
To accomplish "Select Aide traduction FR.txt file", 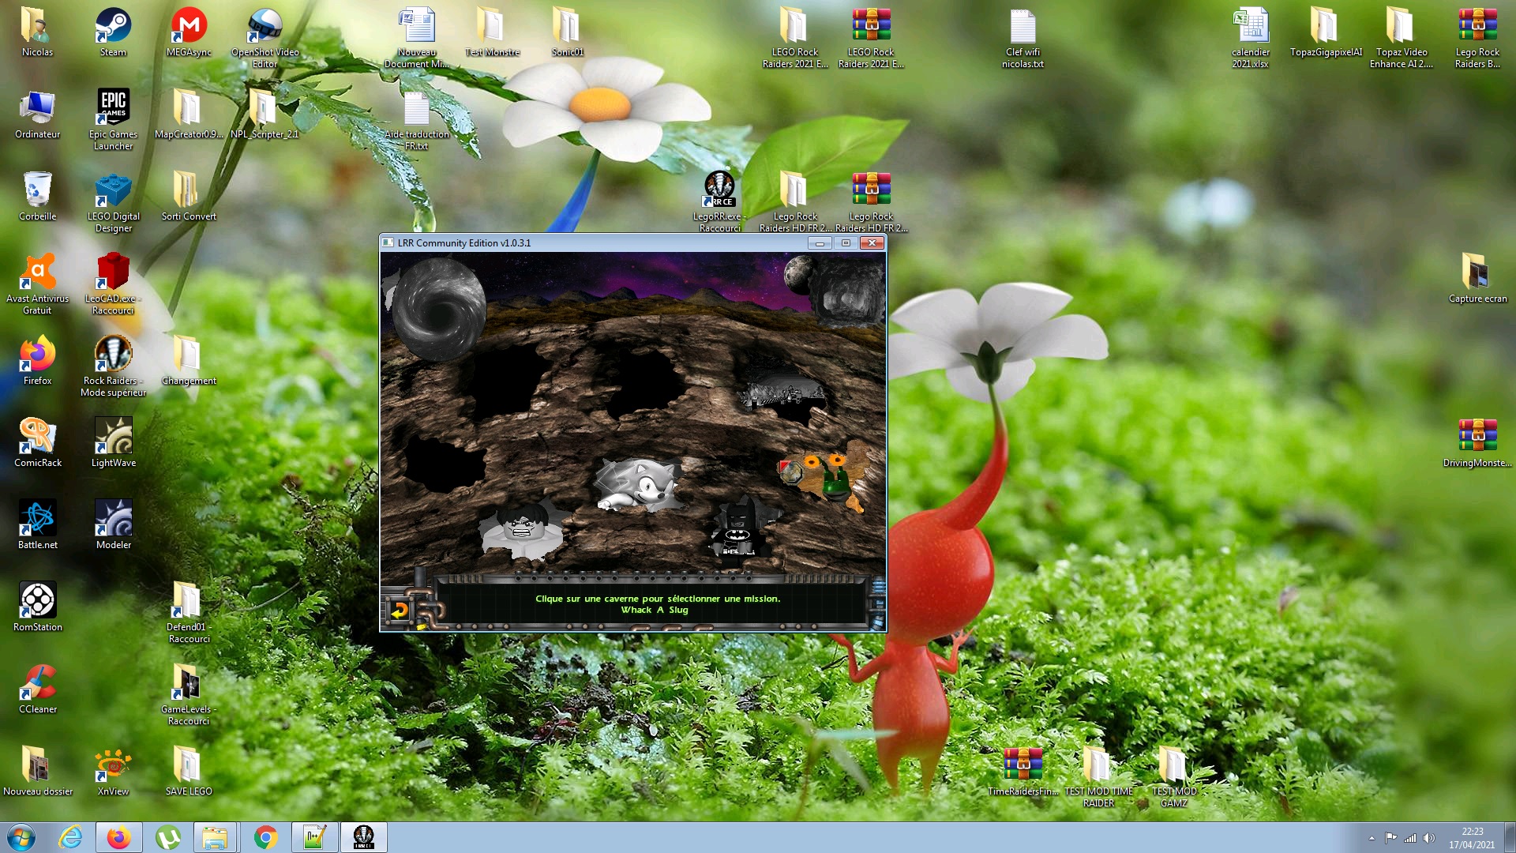I will point(416,120).
